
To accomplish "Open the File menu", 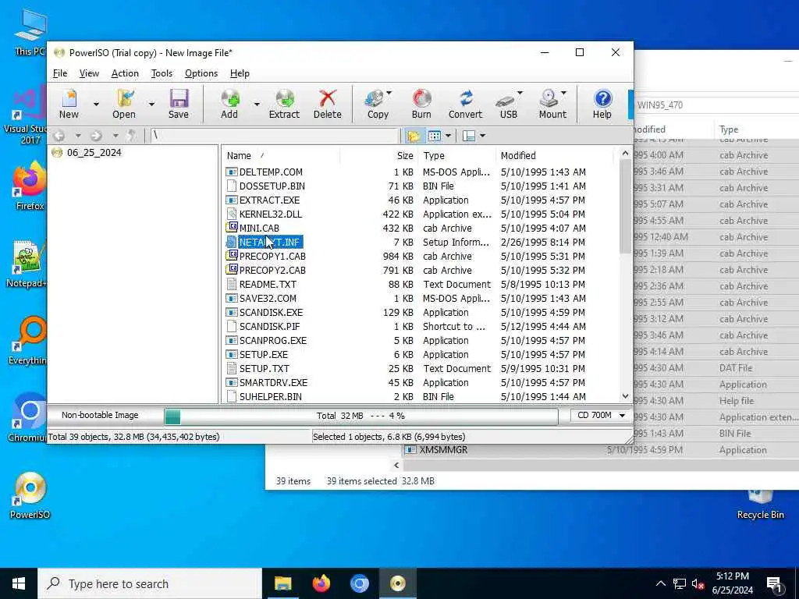I will 60,73.
